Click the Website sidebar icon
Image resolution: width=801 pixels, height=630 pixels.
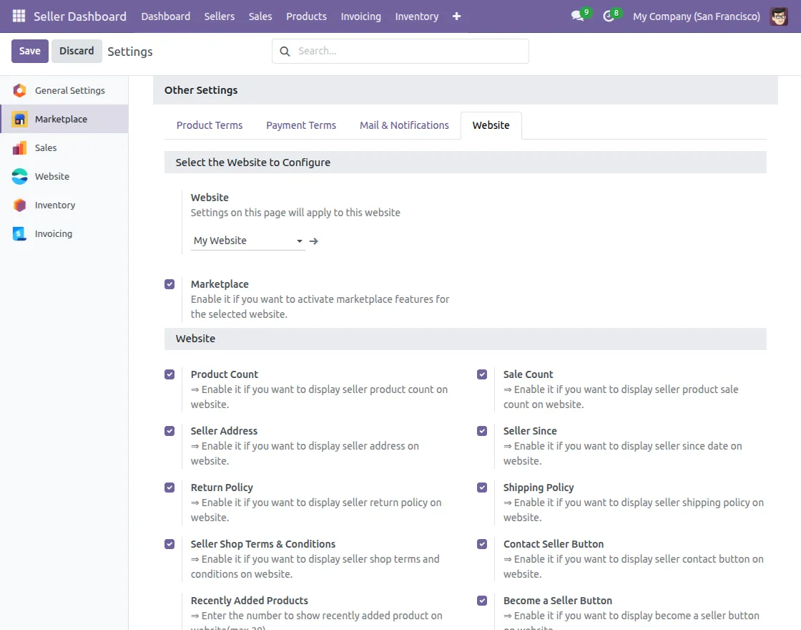pyautogui.click(x=19, y=176)
